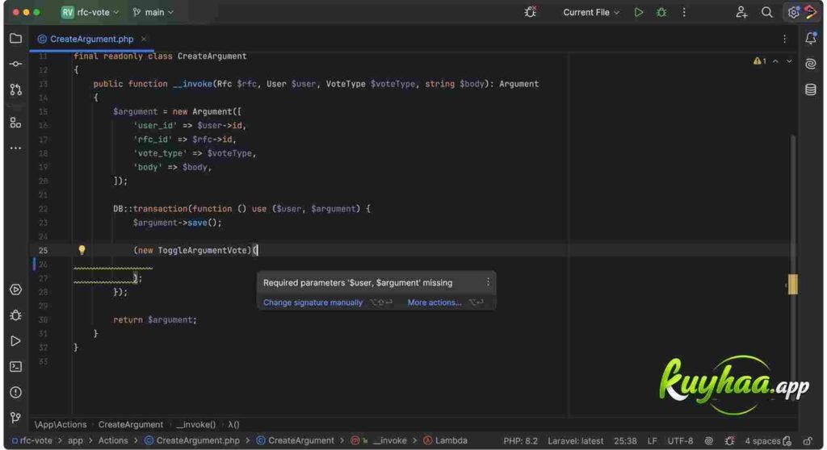827x450 pixels.
Task: Open the toolbar more actions kebab menu
Action: tap(684, 12)
